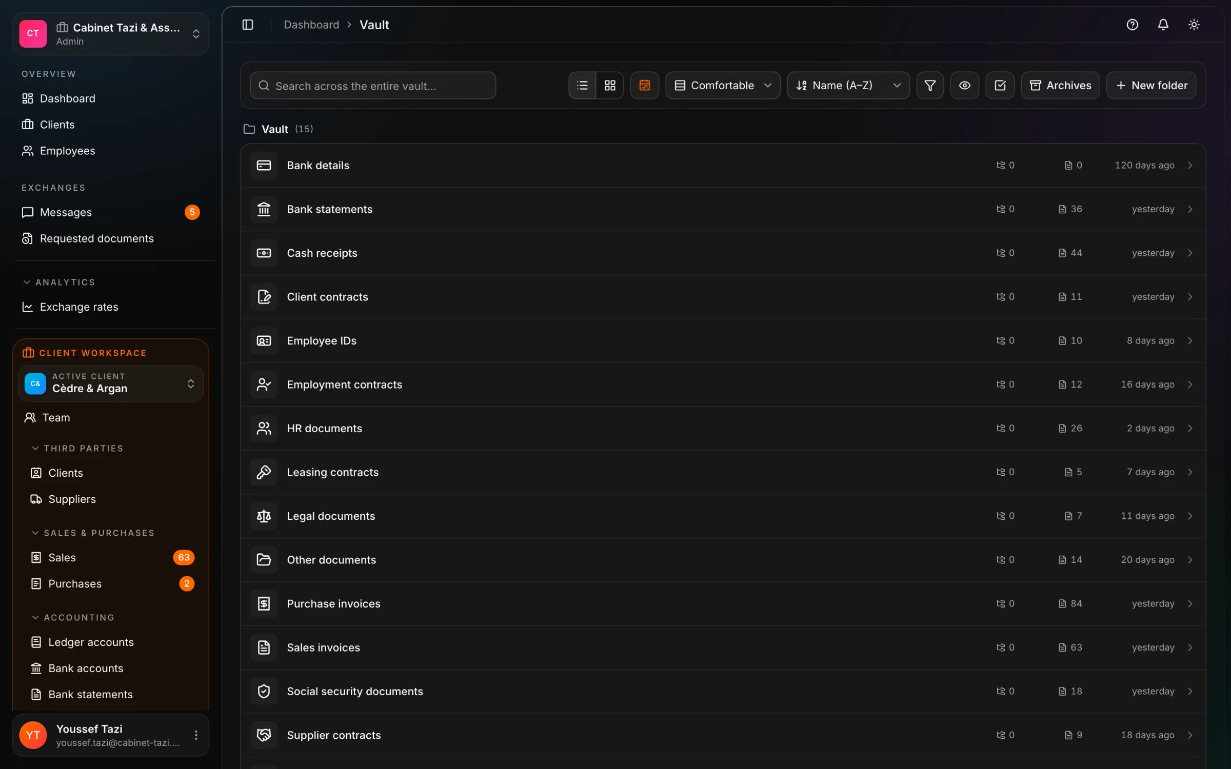Open the Comfortable density dropdown
This screenshot has height=769, width=1231.
click(723, 86)
